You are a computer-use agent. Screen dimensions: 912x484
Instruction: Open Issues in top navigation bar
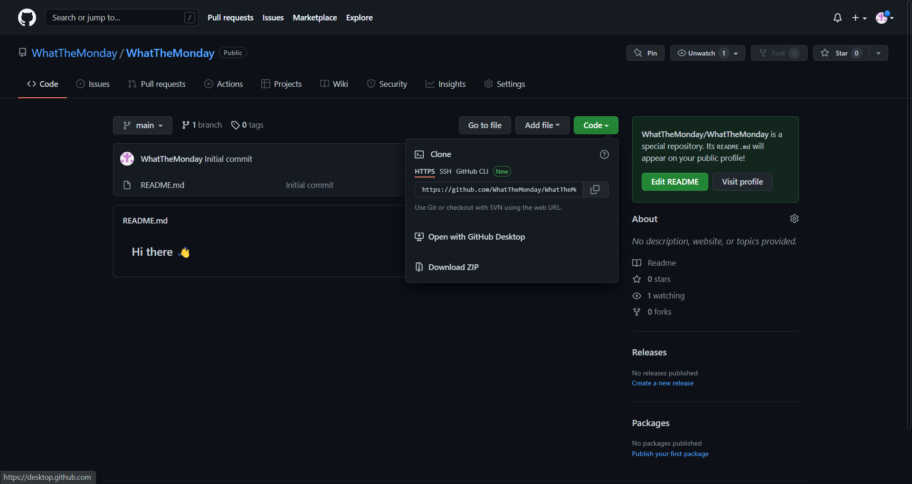click(x=273, y=18)
